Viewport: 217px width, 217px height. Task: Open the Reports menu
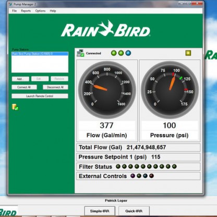click(x=26, y=11)
